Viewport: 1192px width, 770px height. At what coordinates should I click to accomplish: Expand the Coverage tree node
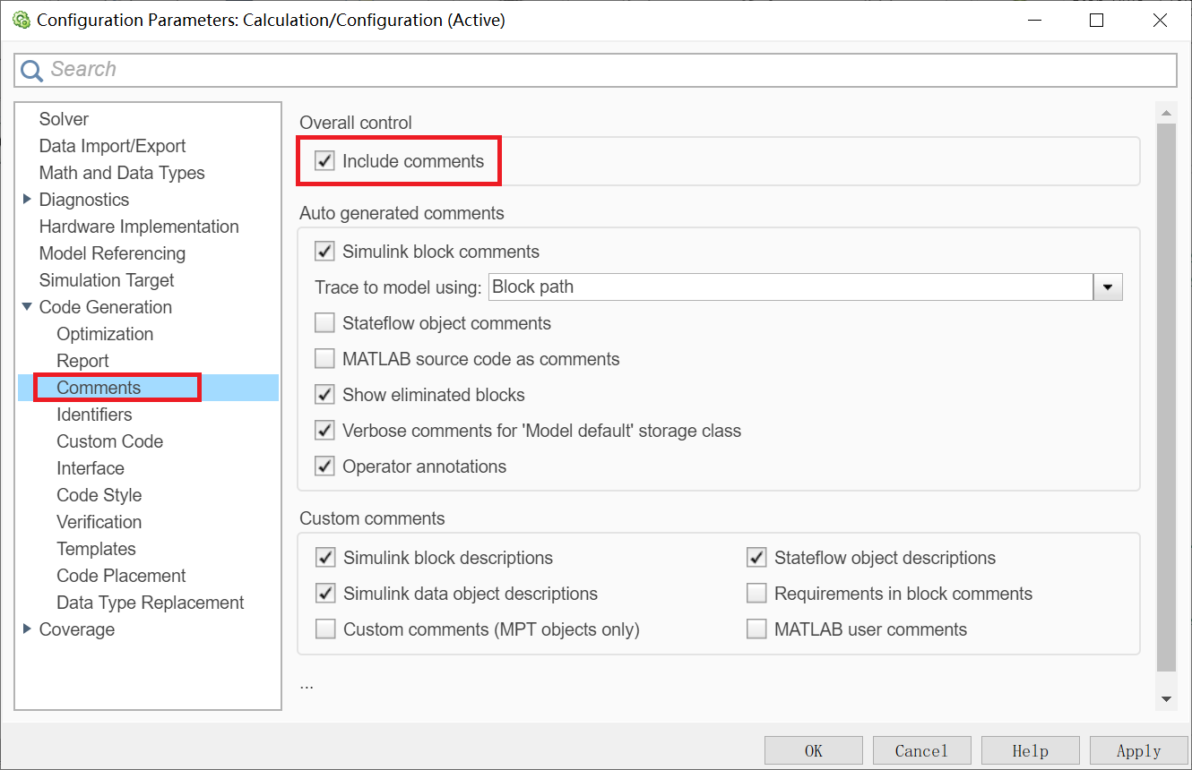[28, 629]
